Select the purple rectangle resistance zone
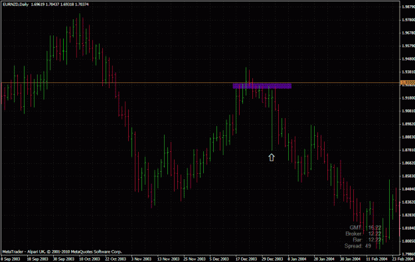 pyautogui.click(x=262, y=86)
